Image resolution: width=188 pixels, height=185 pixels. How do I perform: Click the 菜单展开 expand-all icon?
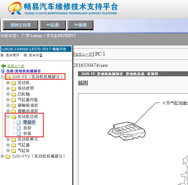coord(2,55)
